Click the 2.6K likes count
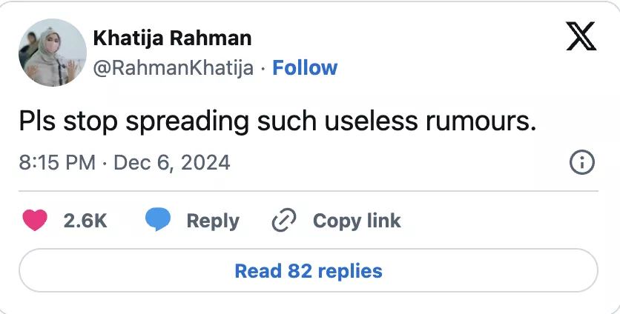 pos(85,221)
